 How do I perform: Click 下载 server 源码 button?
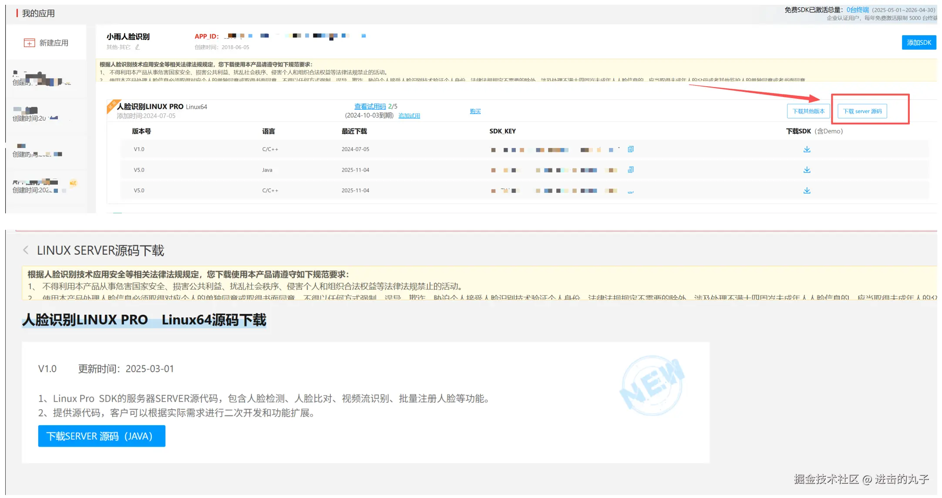[x=862, y=111]
